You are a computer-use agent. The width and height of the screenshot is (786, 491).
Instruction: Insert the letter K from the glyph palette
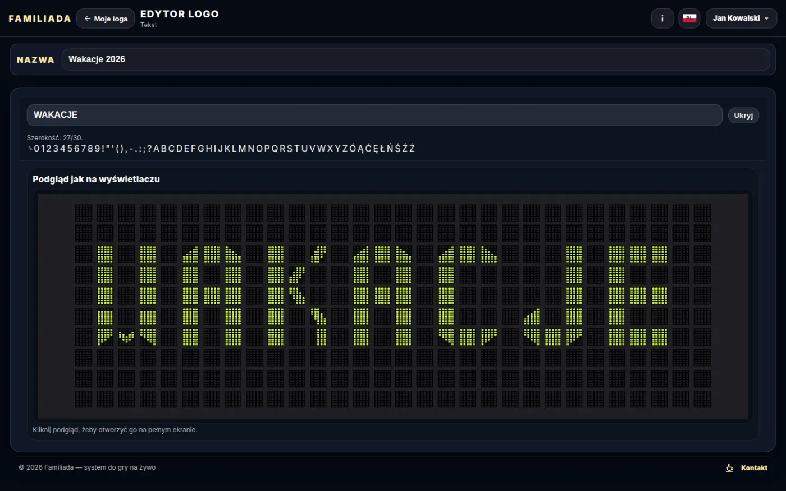[228, 149]
